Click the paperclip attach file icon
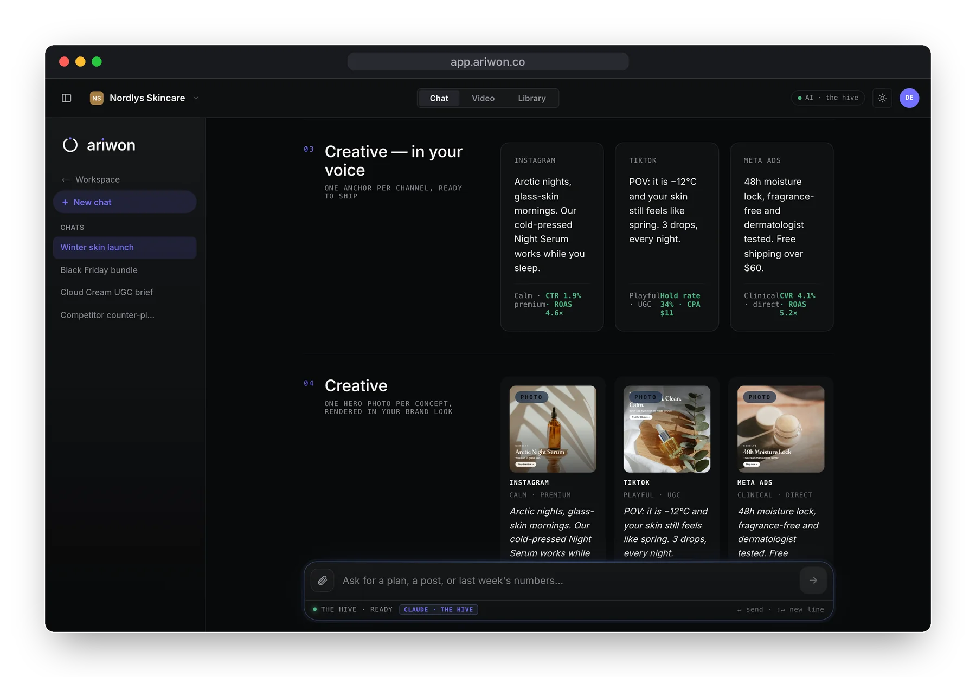The image size is (976, 677). coord(323,581)
